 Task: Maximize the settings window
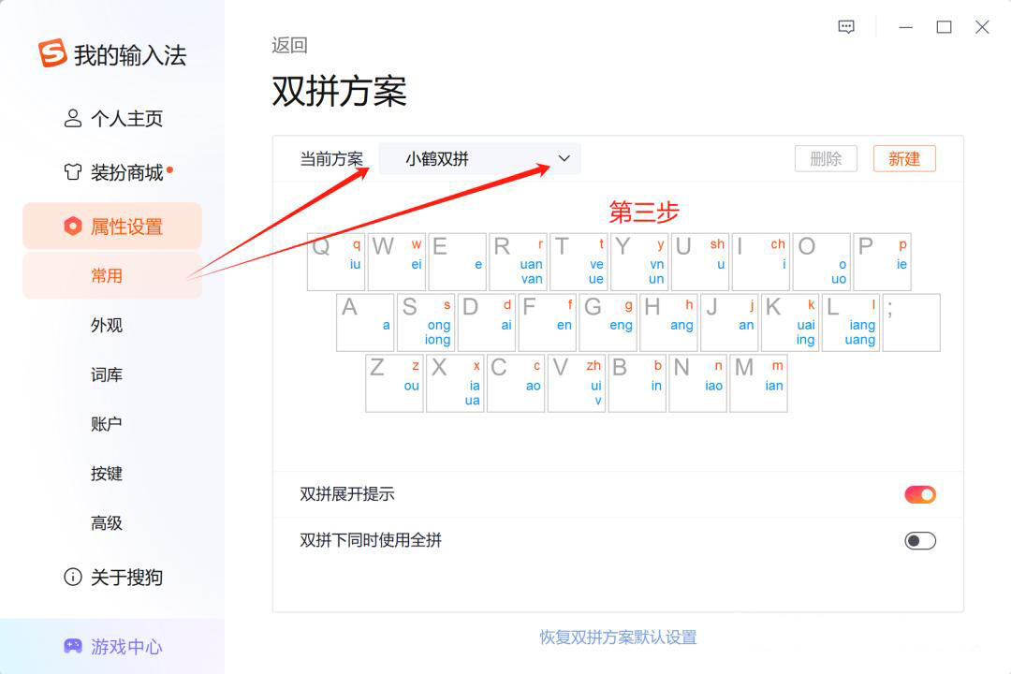(944, 27)
